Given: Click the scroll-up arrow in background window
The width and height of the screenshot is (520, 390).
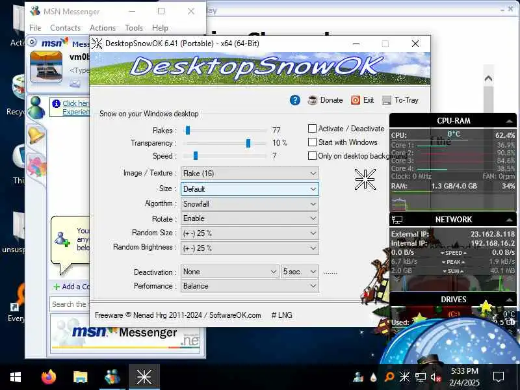Looking at the screenshot, I should coord(488,79).
